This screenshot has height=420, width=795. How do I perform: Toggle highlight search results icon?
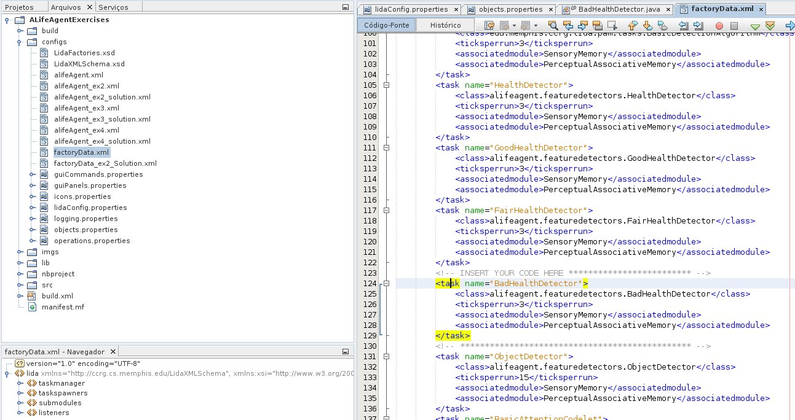click(597, 26)
